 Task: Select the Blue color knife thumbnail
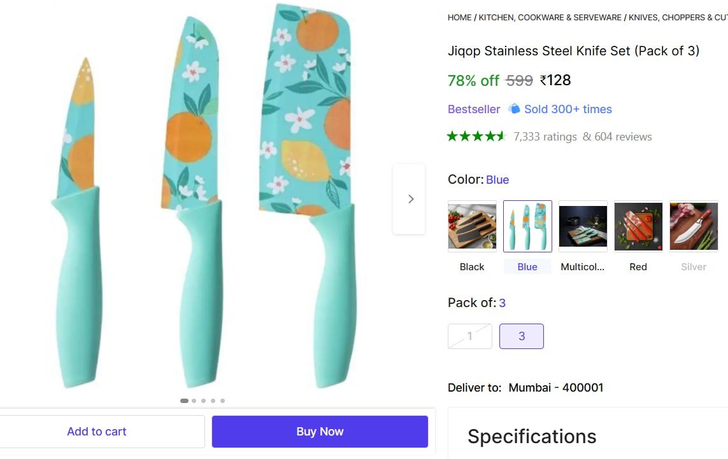[527, 226]
